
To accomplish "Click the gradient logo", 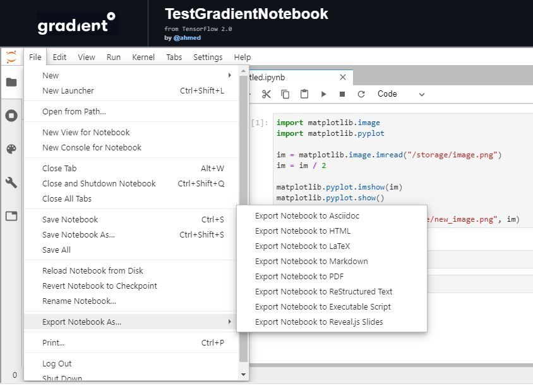I will (x=78, y=23).
